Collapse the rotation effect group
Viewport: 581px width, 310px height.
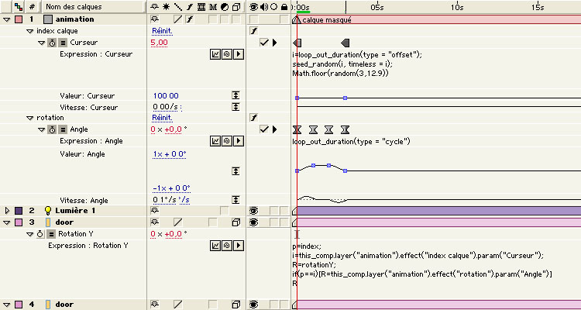click(30, 118)
